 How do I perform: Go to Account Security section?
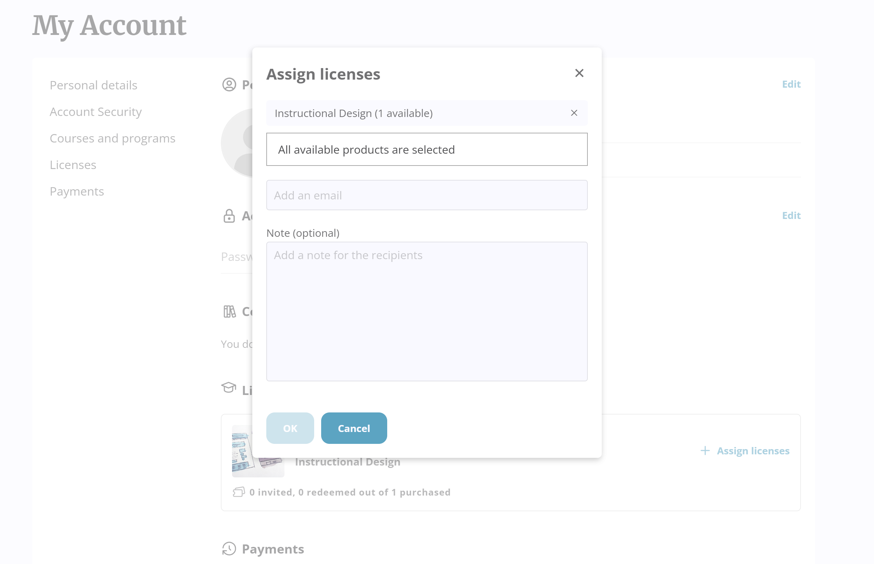click(96, 112)
